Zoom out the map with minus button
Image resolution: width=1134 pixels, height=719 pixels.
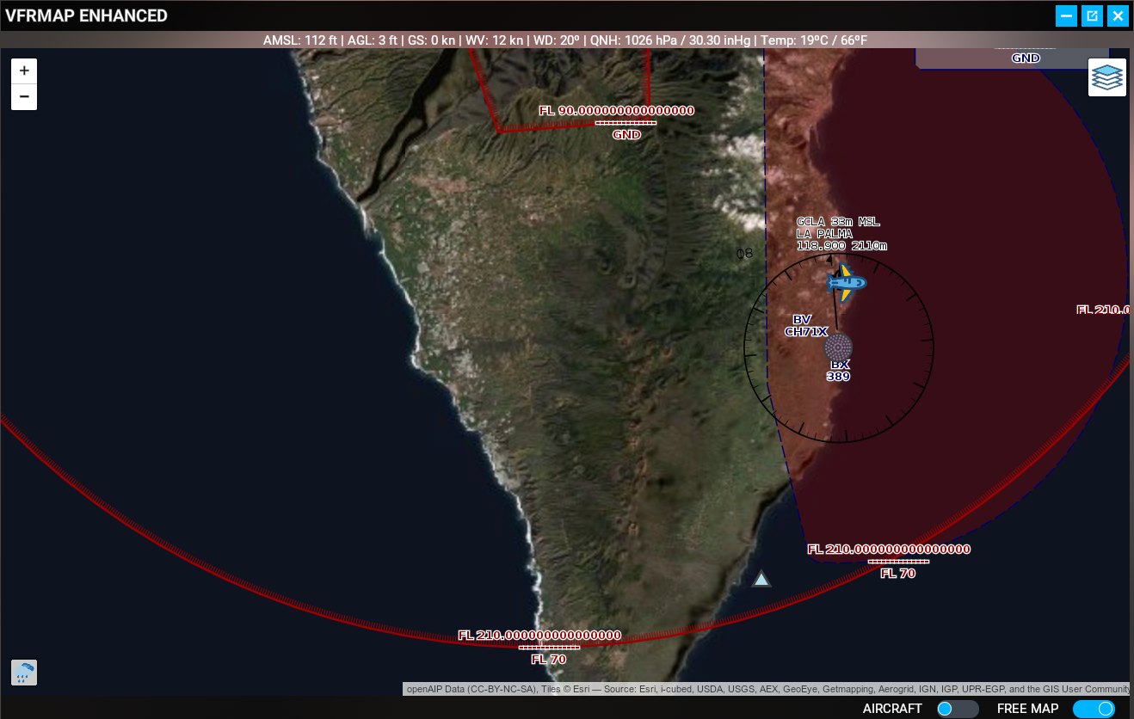click(24, 97)
